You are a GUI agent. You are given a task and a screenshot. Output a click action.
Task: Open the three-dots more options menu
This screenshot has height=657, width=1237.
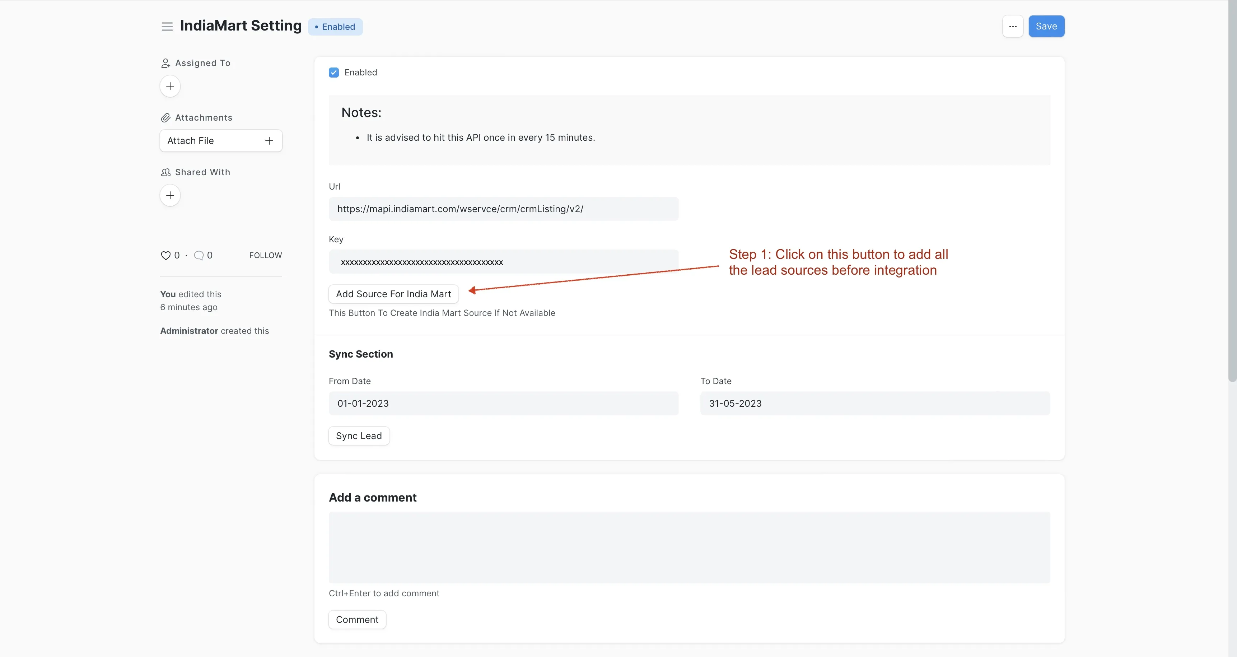(1013, 27)
